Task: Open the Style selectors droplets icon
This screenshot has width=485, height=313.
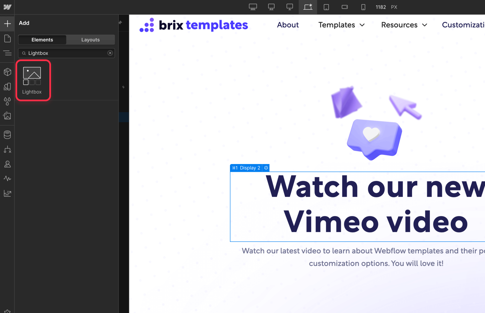Action: (7, 101)
